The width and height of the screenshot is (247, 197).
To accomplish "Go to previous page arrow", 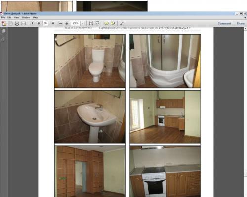I will [x=32, y=23].
